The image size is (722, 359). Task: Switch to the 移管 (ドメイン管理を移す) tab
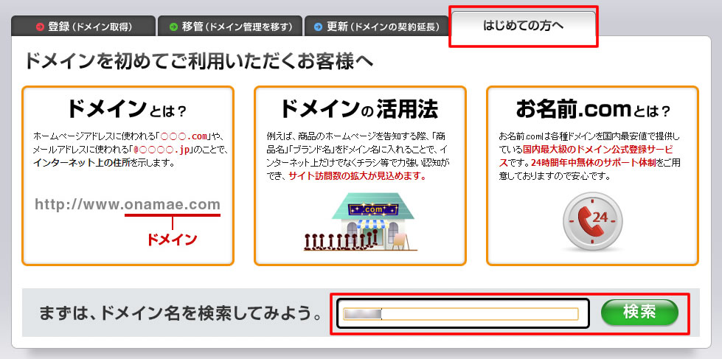click(230, 27)
